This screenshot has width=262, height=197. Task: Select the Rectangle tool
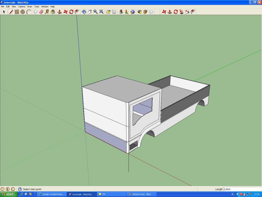point(17,12)
